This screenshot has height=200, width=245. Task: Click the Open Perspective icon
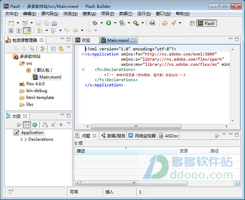[192, 23]
